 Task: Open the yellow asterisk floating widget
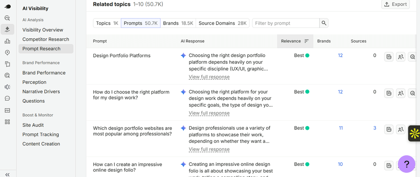(x=414, y=133)
